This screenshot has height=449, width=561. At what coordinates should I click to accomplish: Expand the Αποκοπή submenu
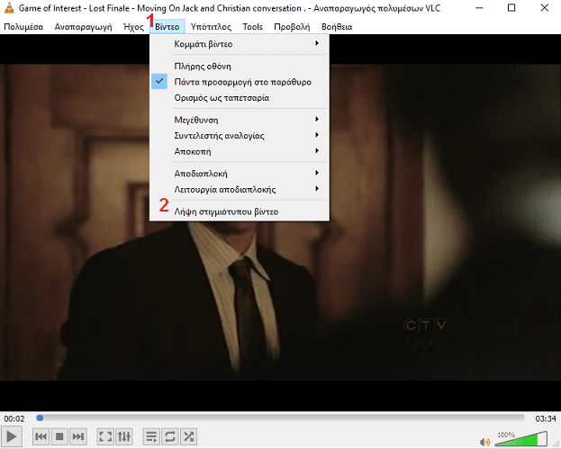(x=240, y=151)
